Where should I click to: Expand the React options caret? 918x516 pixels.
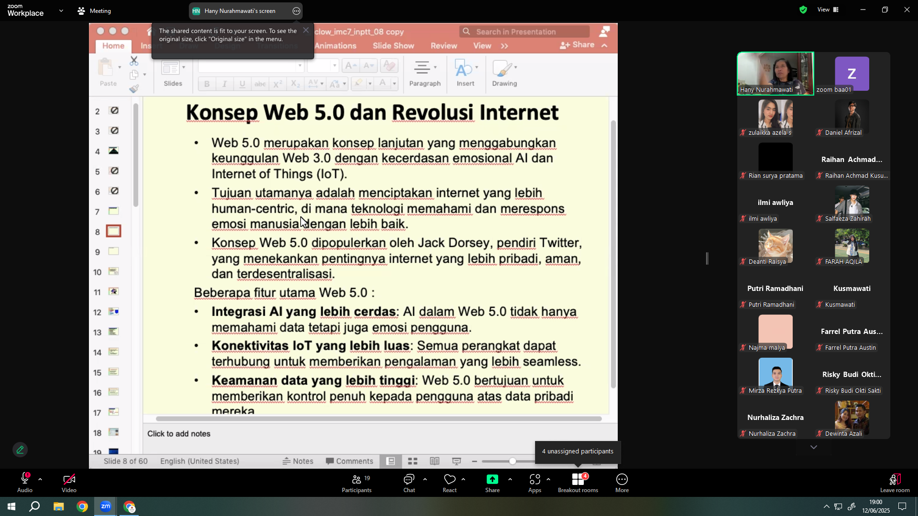pyautogui.click(x=463, y=479)
